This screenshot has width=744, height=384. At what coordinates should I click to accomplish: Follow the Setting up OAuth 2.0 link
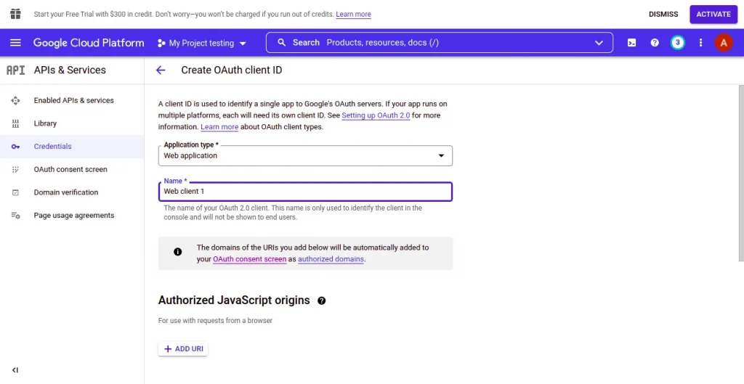click(x=376, y=115)
